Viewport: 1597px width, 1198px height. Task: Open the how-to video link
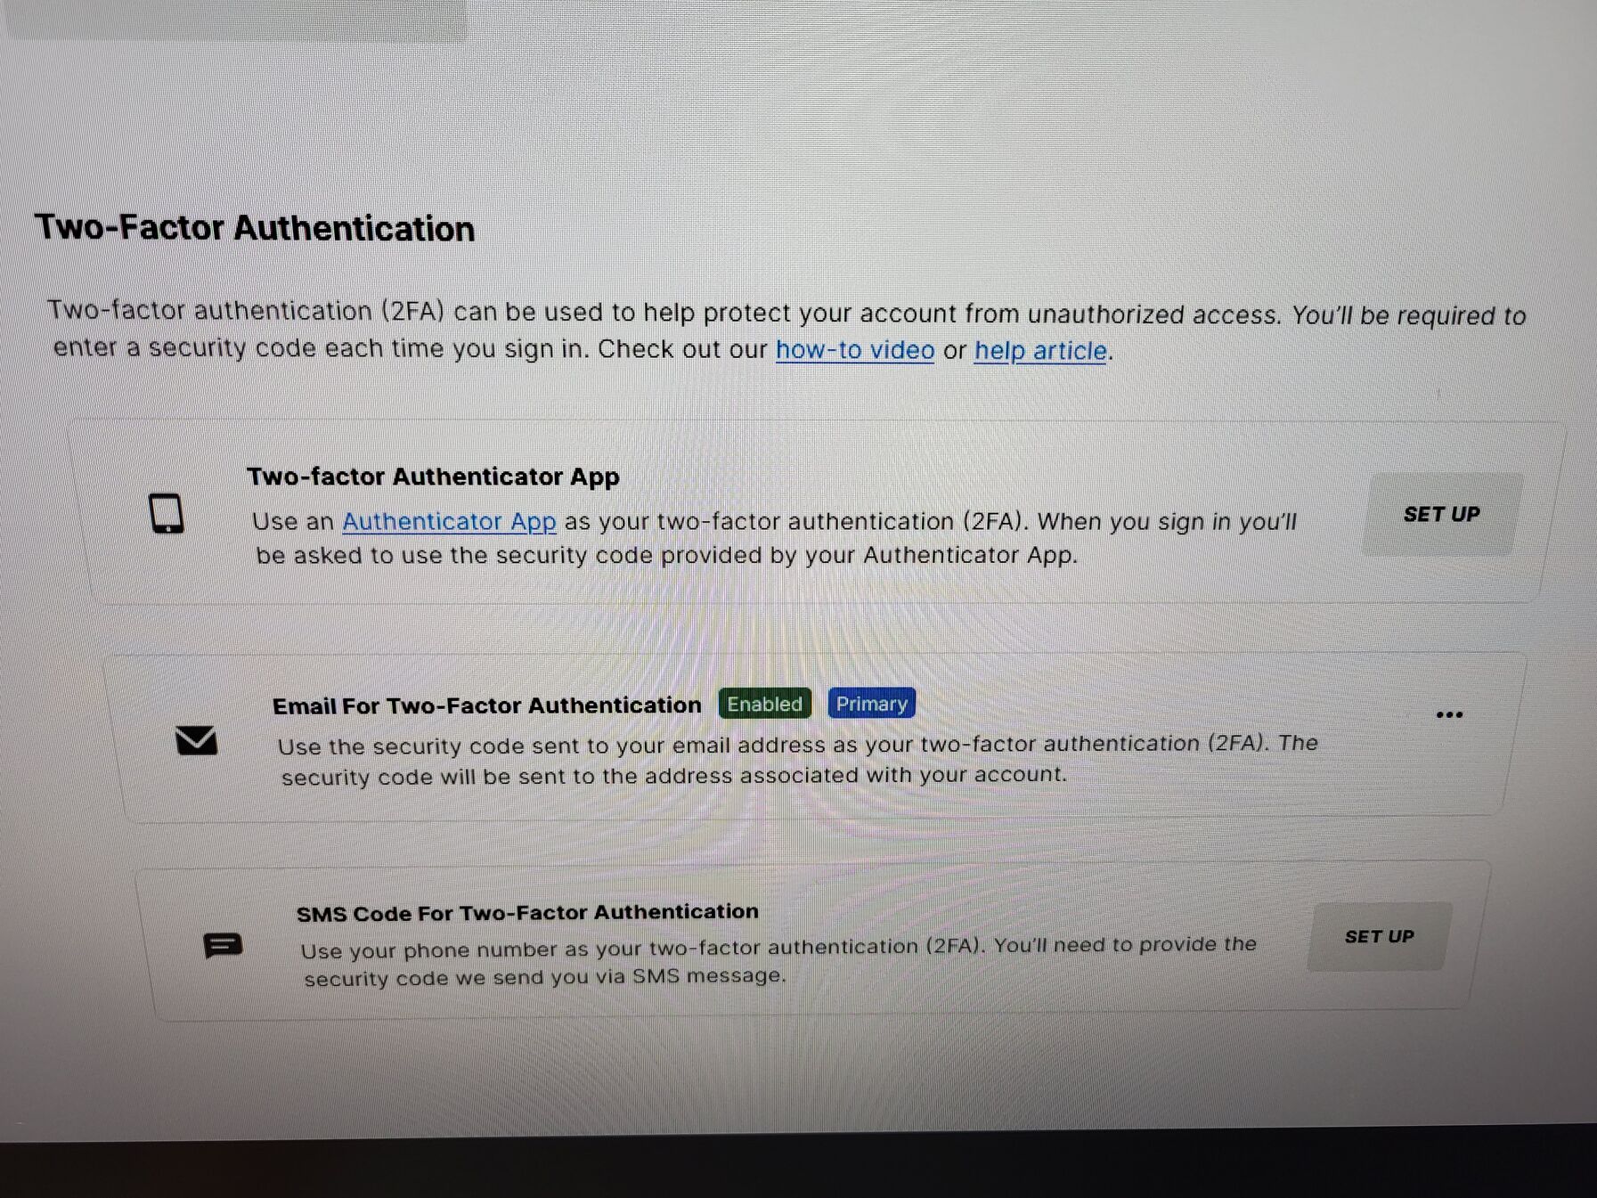pyautogui.click(x=855, y=350)
